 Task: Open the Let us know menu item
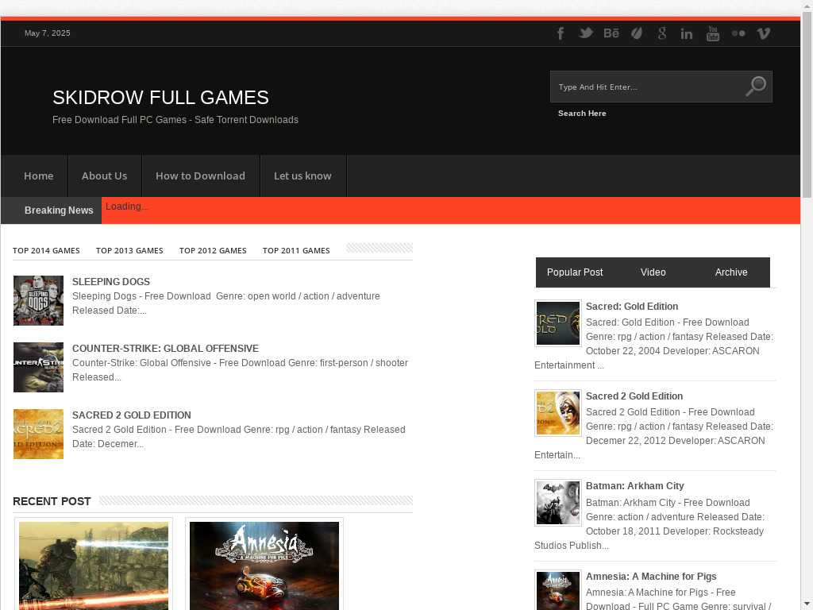tap(302, 176)
